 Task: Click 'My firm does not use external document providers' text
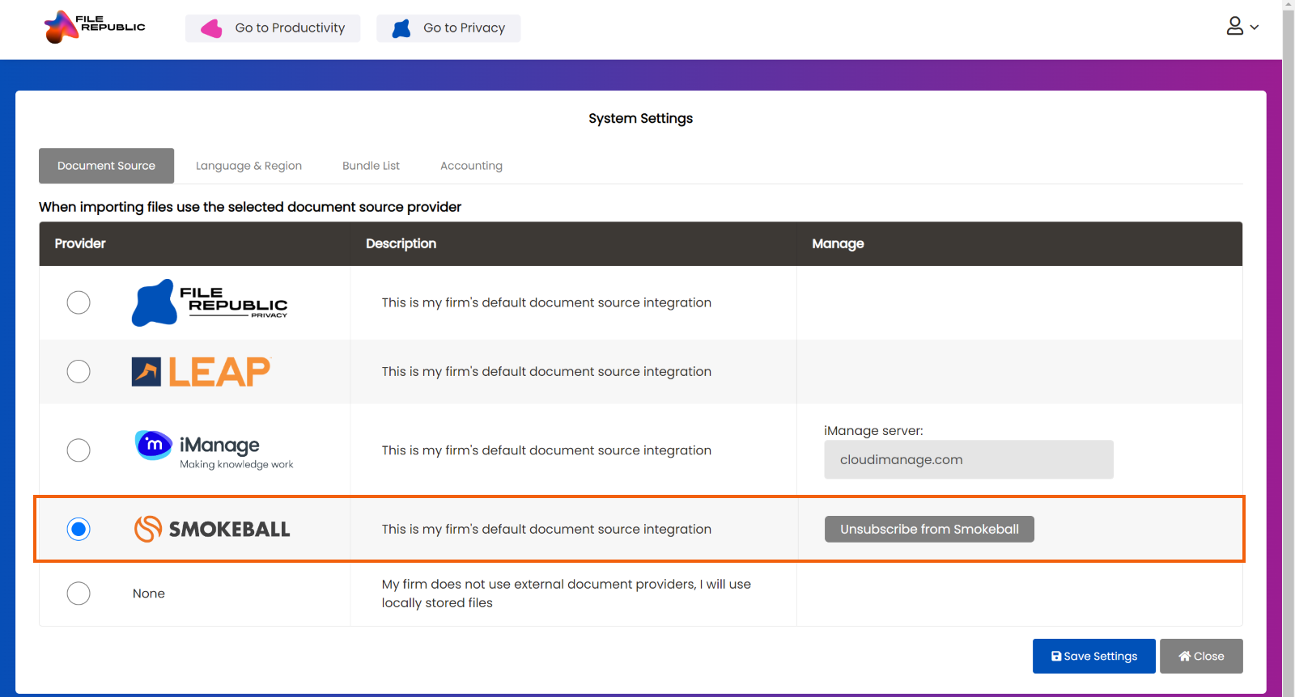pyautogui.click(x=567, y=594)
